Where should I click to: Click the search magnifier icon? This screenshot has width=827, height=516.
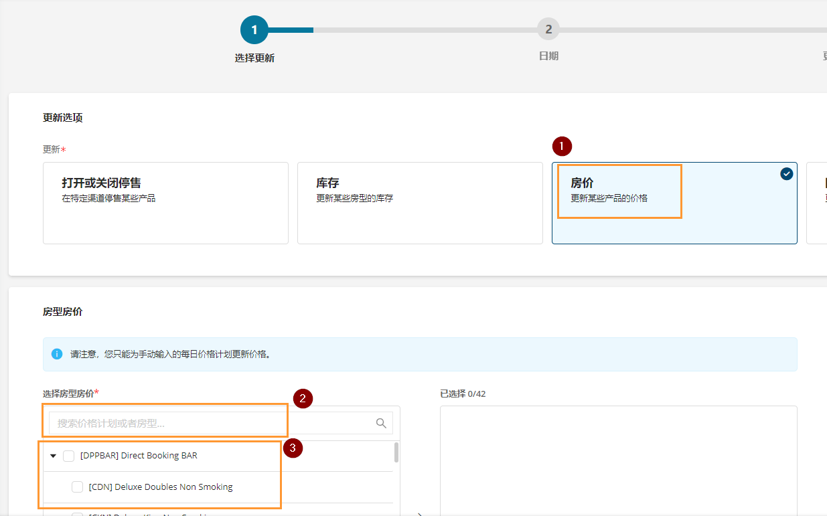[x=381, y=423]
